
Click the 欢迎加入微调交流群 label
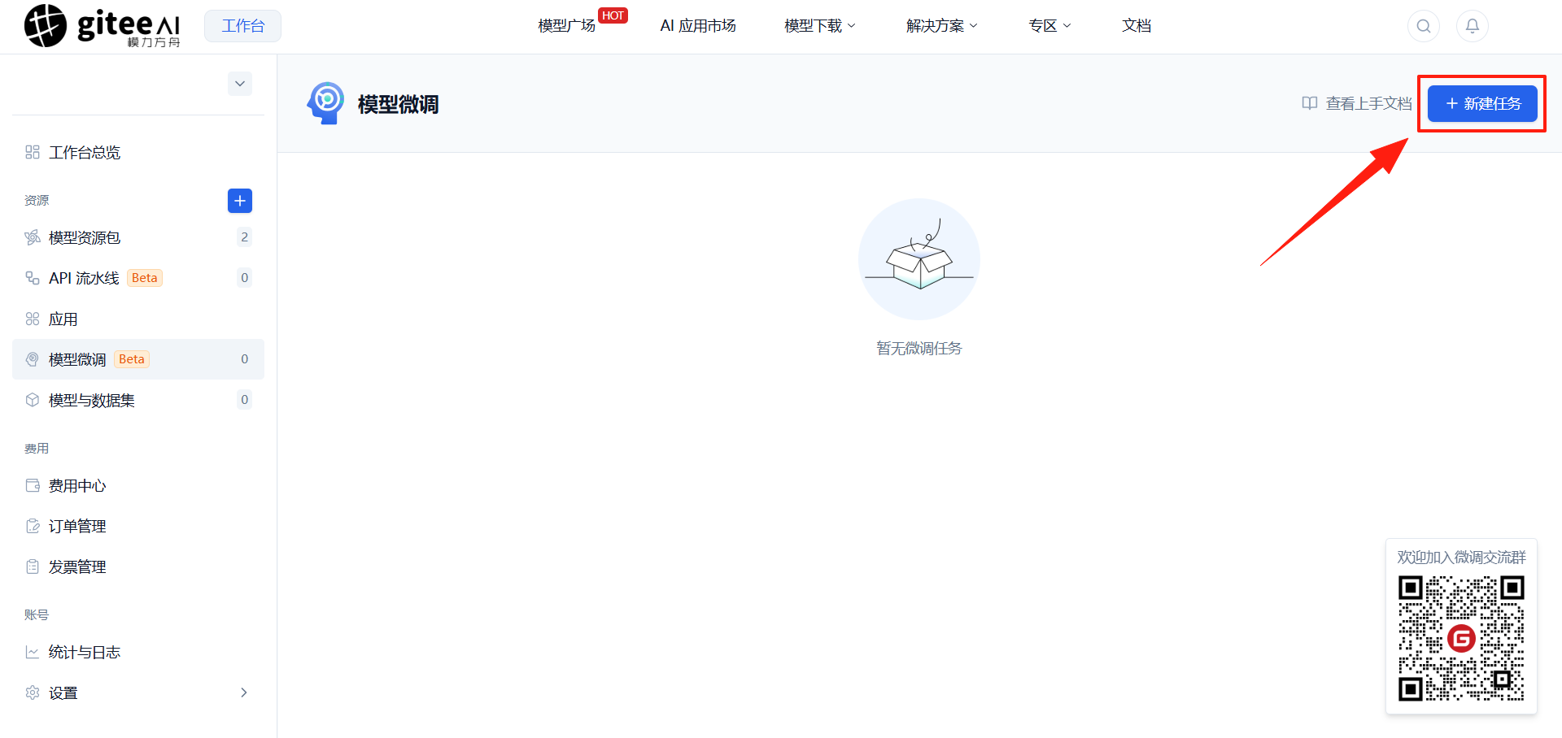(1461, 557)
